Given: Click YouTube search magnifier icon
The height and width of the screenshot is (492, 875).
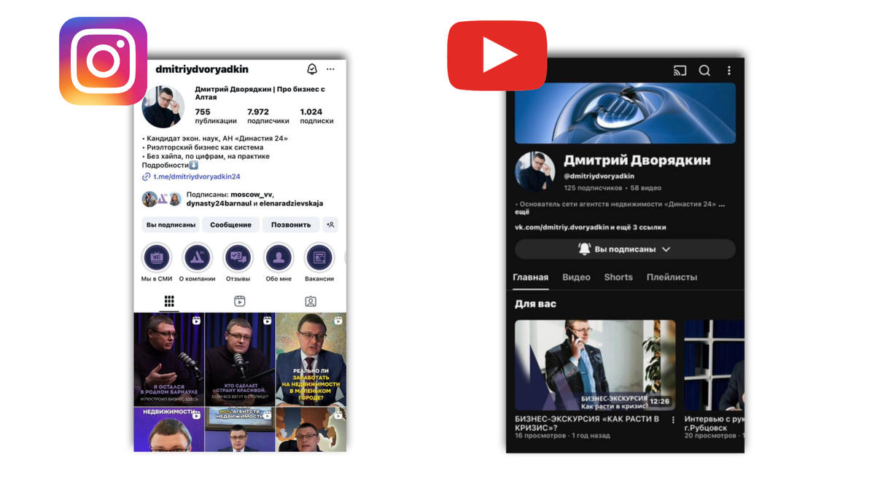Looking at the screenshot, I should point(704,71).
